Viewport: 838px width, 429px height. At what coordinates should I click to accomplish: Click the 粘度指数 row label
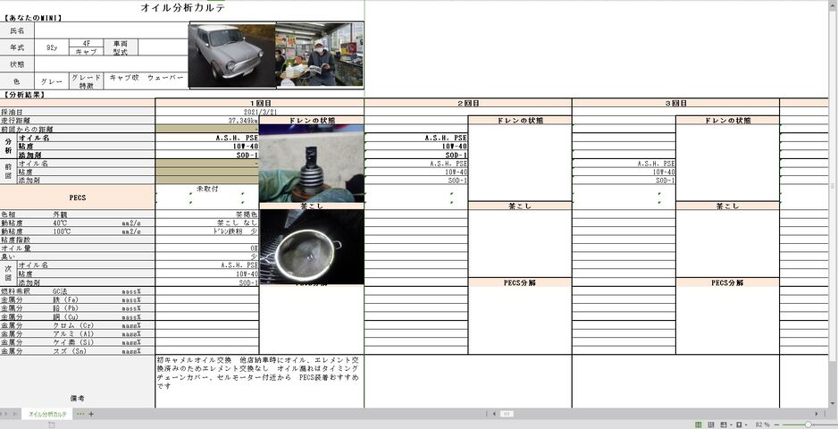[x=78, y=240]
